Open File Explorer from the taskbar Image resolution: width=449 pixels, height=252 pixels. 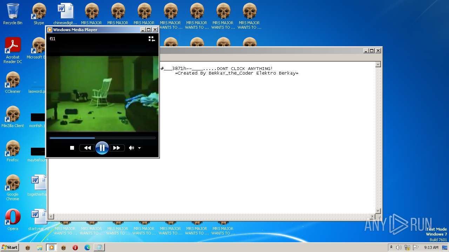tap(40, 247)
